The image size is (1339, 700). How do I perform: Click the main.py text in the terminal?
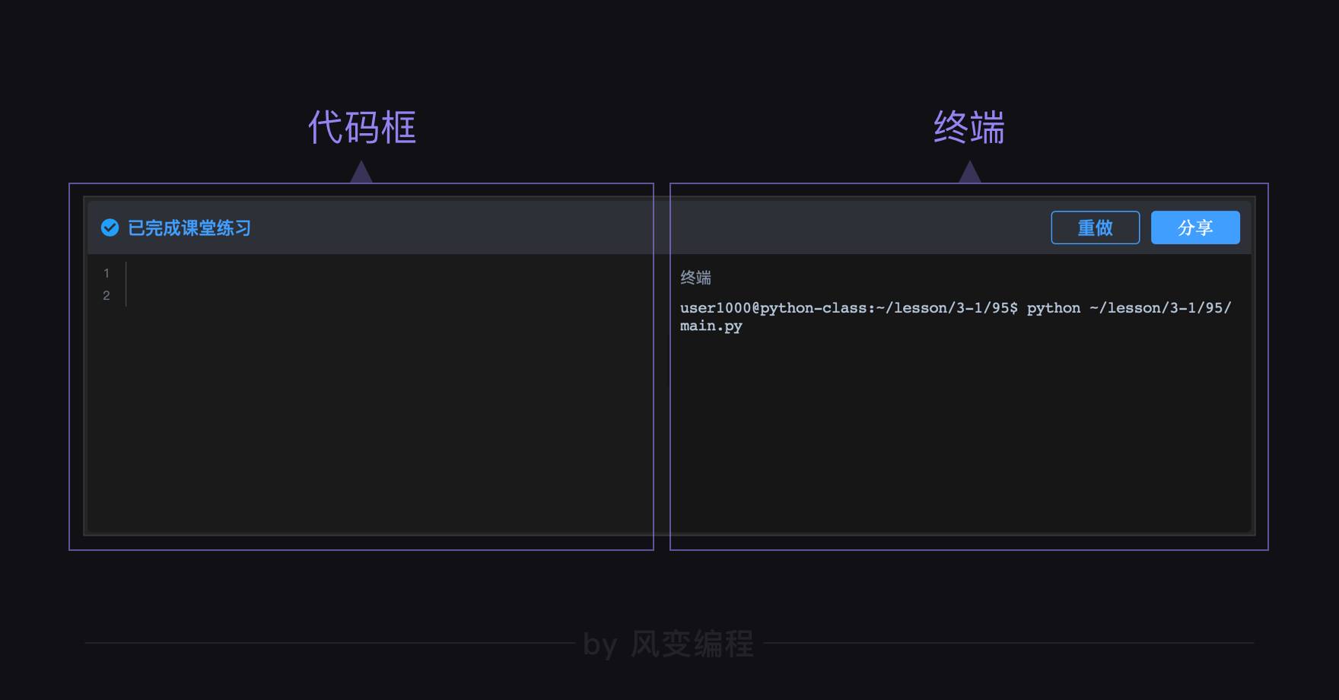click(711, 326)
